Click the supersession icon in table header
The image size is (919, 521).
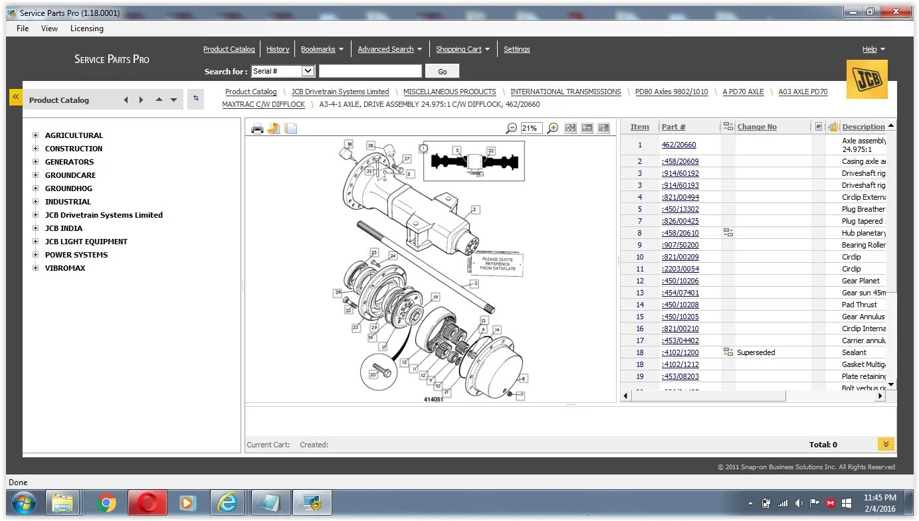pos(728,127)
